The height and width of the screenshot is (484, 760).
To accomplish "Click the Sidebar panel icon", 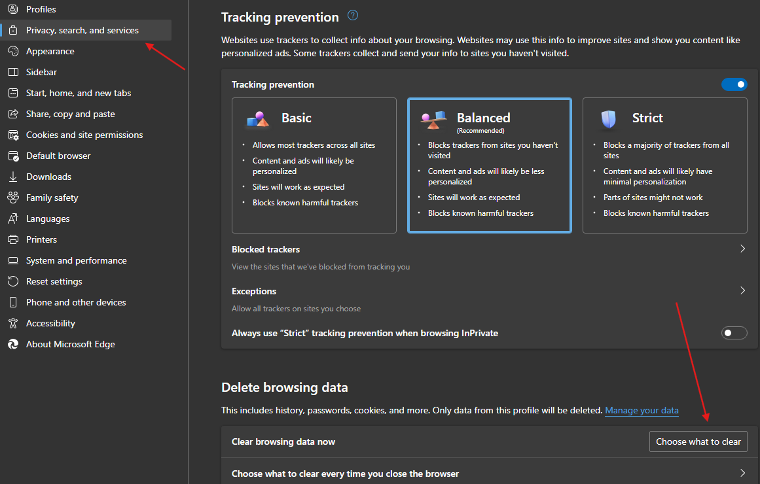I will coord(13,72).
